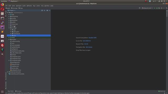Screen dimensions: 168x94
Task: Expand the app folder under ss.lc
Action: [x=9, y=15]
